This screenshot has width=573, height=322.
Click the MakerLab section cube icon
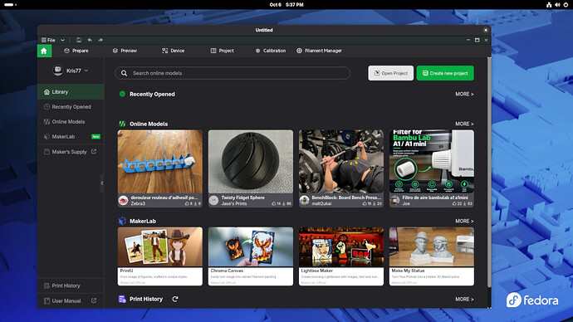click(122, 221)
